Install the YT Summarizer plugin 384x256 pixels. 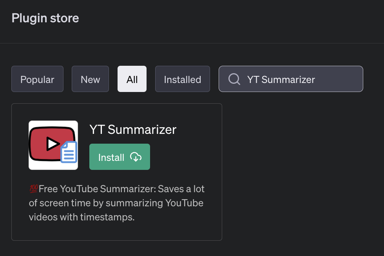point(120,157)
